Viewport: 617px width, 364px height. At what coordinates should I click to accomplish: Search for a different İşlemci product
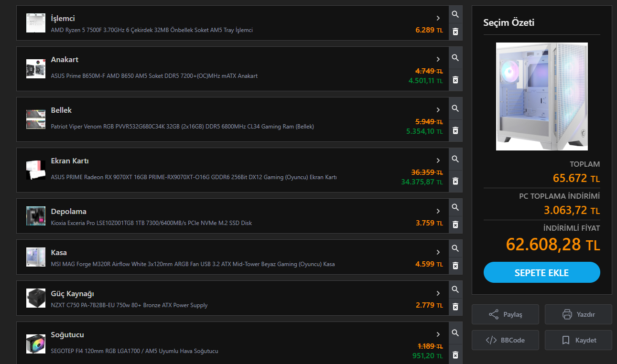click(x=455, y=14)
